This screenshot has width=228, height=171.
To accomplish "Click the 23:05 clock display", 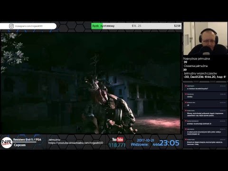I will pos(169,143).
